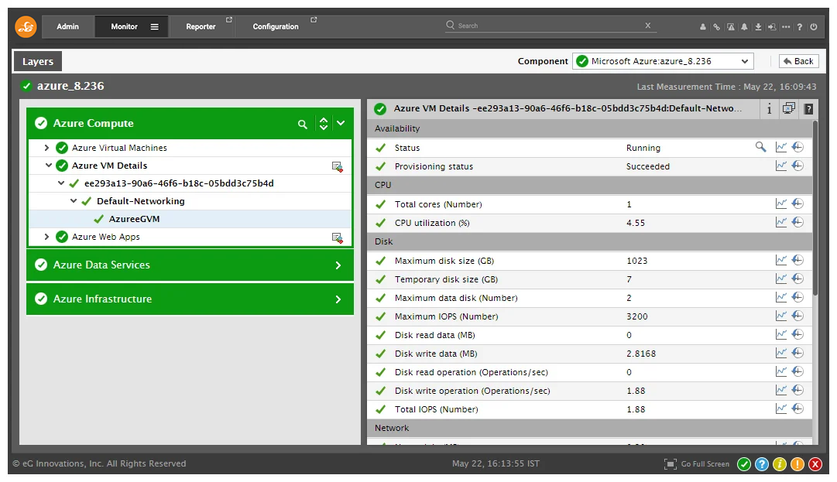The width and height of the screenshot is (837, 482).
Task: Expand the Azure Data Services layer
Action: pos(338,265)
